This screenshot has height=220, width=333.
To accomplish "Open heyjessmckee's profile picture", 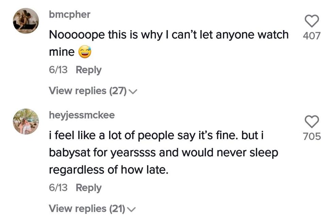I will (x=26, y=122).
